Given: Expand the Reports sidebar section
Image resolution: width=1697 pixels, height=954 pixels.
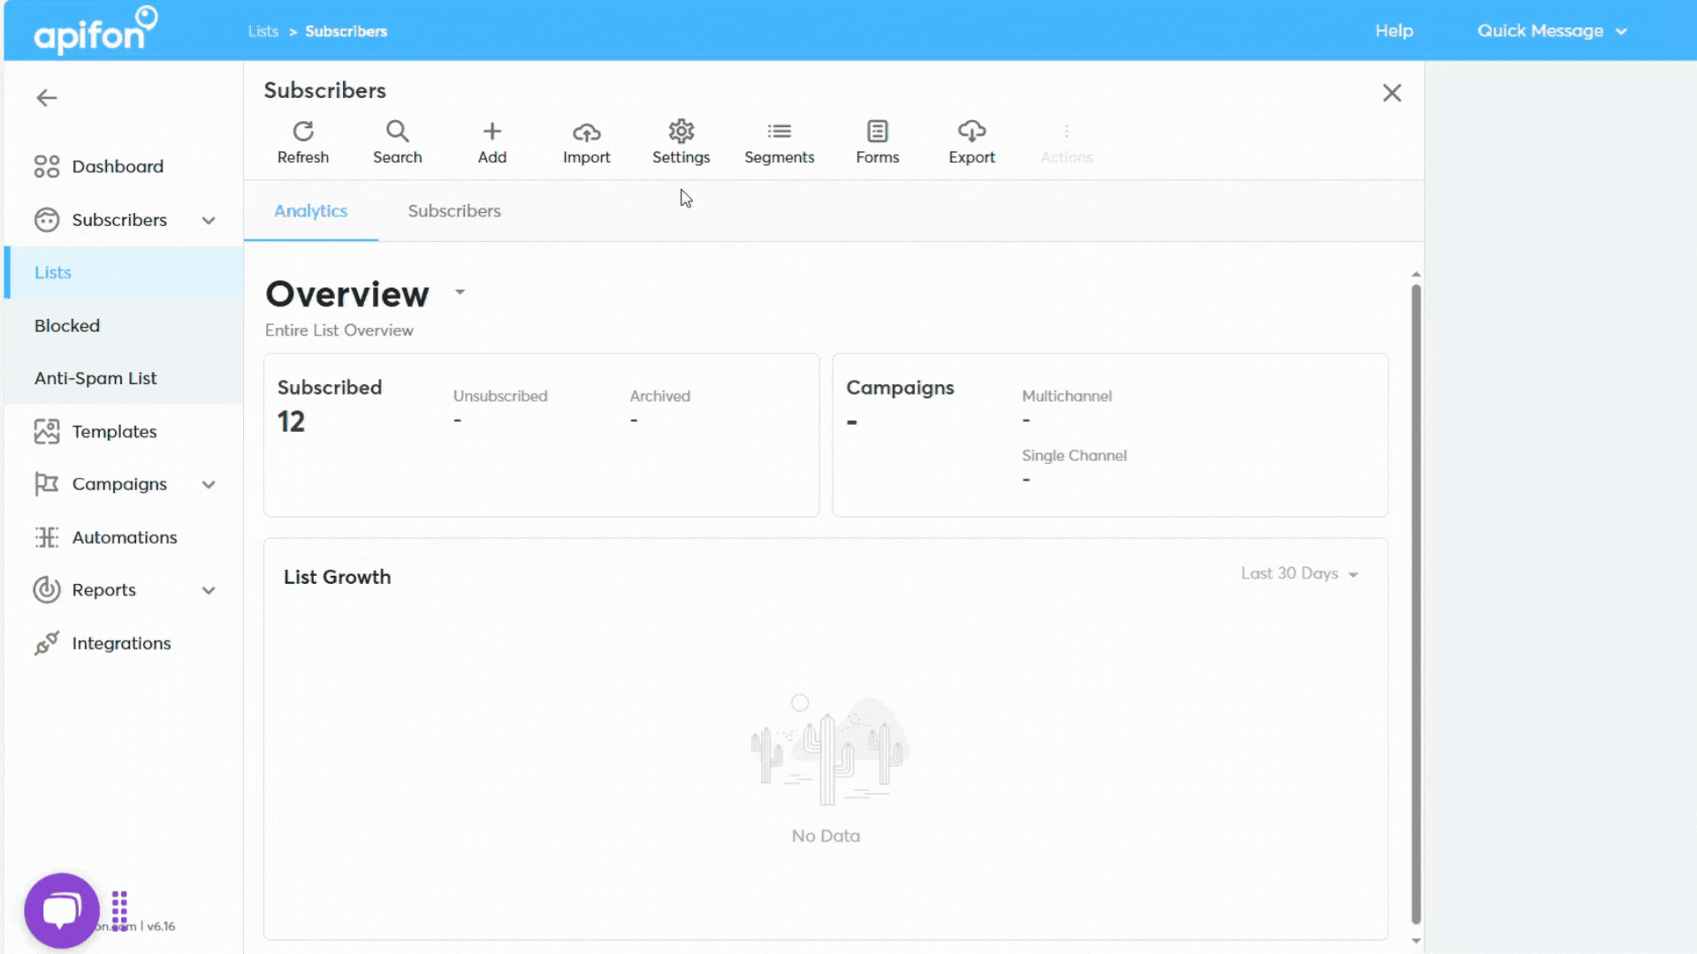Looking at the screenshot, I should [209, 591].
